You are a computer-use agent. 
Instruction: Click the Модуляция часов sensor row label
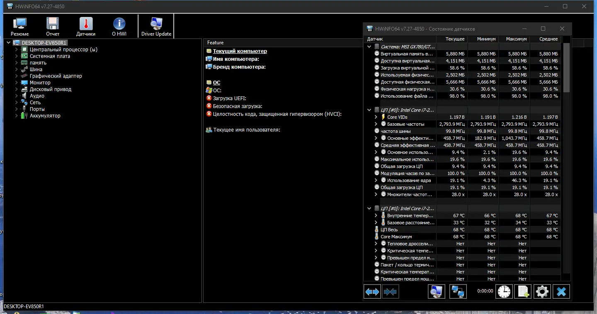(x=408, y=173)
